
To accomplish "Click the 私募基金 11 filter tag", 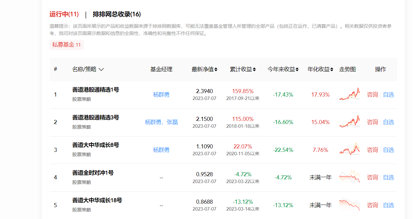I will 67,45.
